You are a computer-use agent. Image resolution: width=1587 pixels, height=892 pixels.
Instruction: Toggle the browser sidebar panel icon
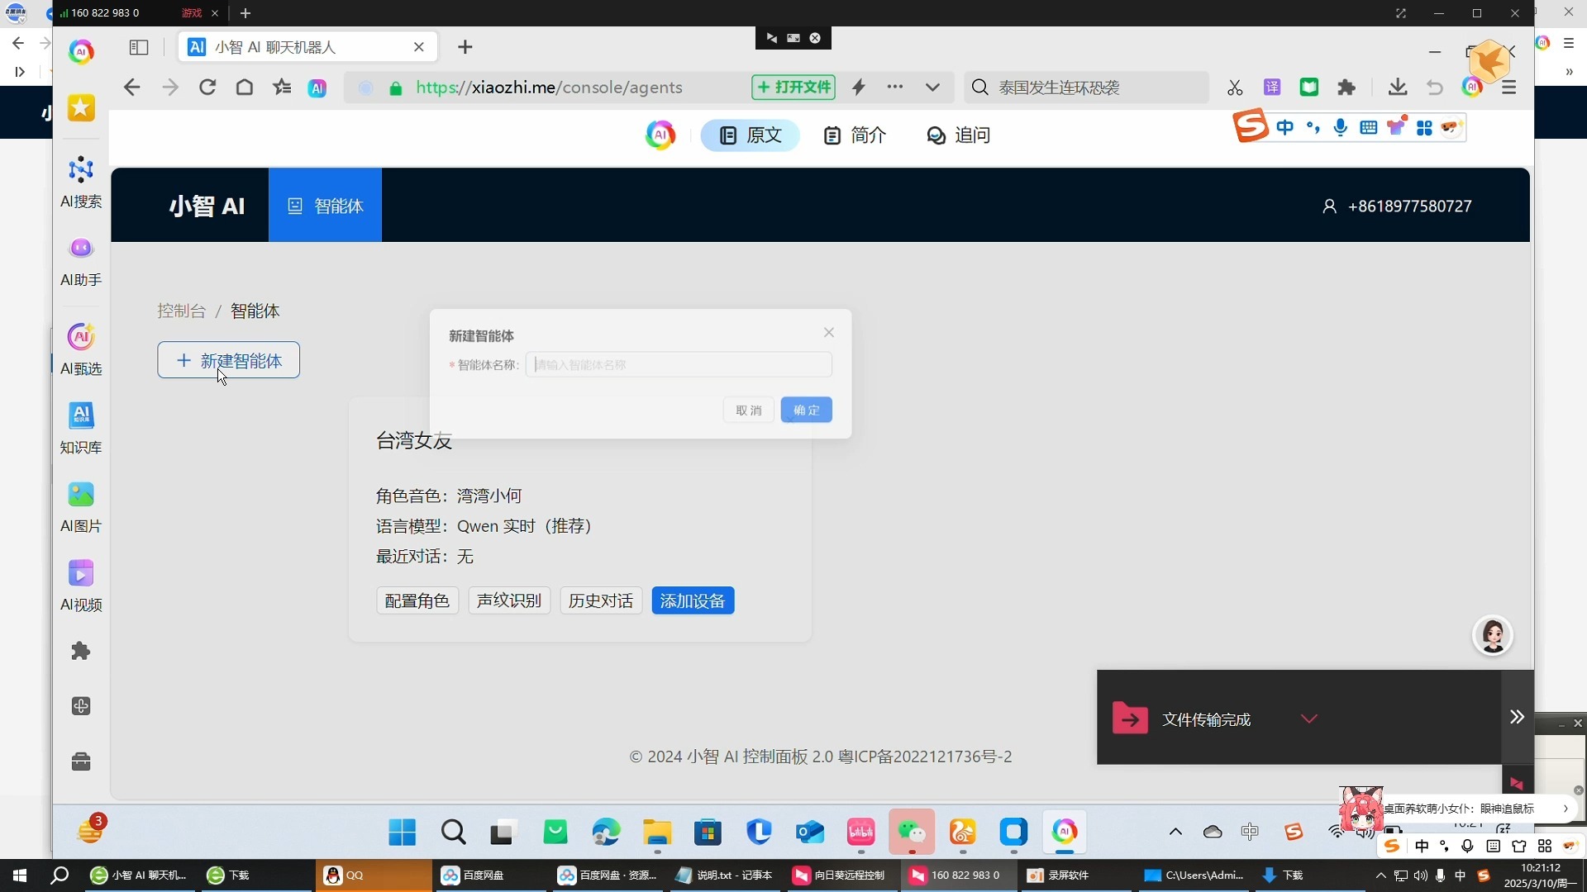(x=139, y=48)
